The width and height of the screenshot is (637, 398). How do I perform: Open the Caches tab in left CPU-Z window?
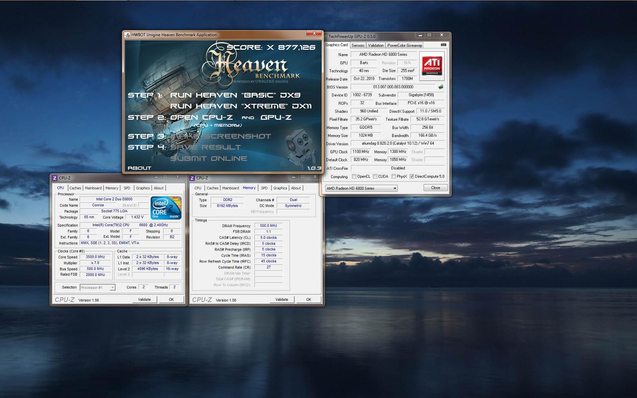coord(75,188)
